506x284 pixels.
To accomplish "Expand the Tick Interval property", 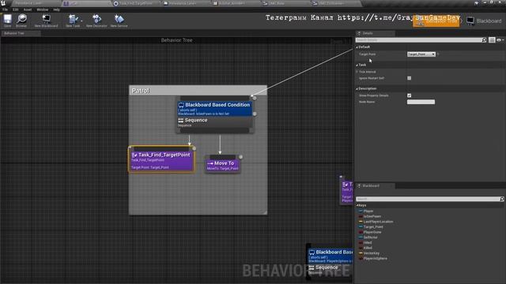I will [x=357, y=72].
